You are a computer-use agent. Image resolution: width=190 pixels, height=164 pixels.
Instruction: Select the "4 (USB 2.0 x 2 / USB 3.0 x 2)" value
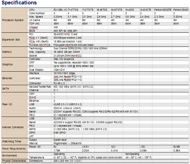(68, 104)
